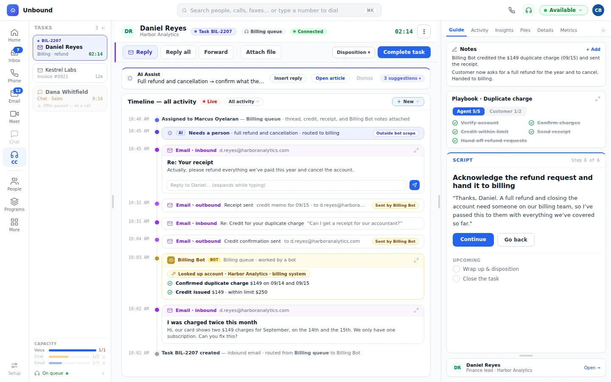Screen dimensions: 611x382
Task: Open Phone in the sidebar
Action: tap(14, 76)
